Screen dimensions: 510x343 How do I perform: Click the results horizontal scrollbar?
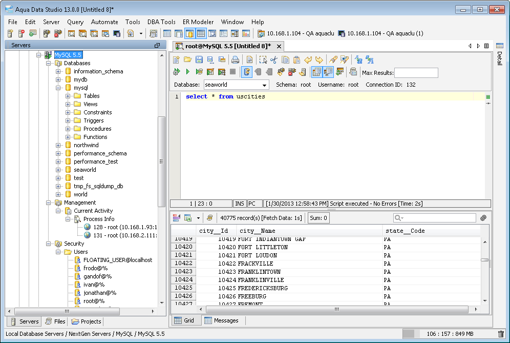(x=336, y=309)
